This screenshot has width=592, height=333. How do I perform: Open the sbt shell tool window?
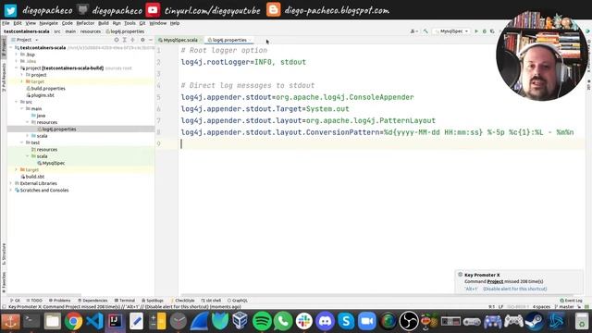click(x=211, y=301)
